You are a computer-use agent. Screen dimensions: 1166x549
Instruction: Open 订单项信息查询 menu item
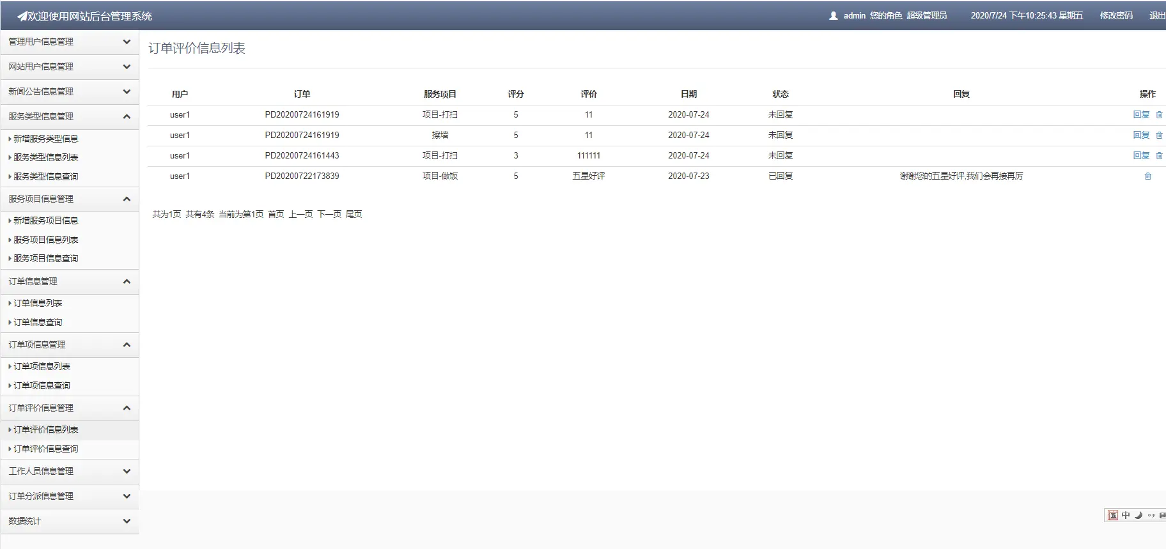pos(42,385)
